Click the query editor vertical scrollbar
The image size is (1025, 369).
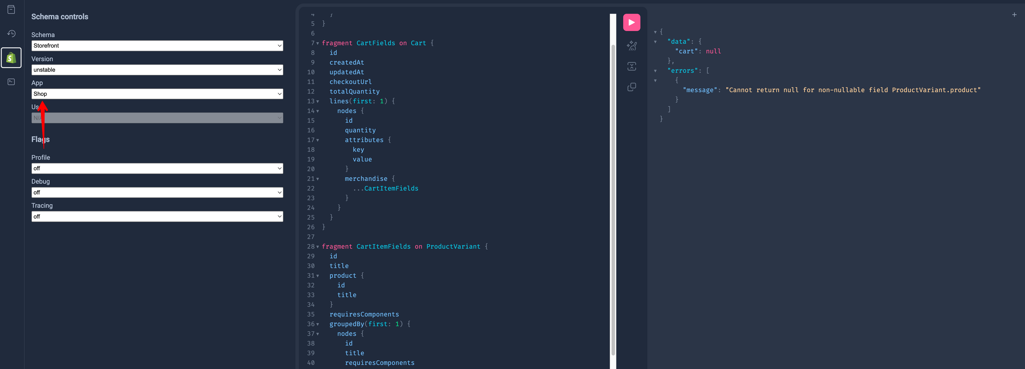pyautogui.click(x=613, y=199)
